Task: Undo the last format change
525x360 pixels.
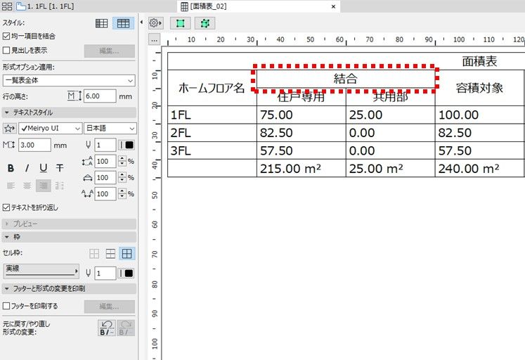Action: tap(107, 328)
